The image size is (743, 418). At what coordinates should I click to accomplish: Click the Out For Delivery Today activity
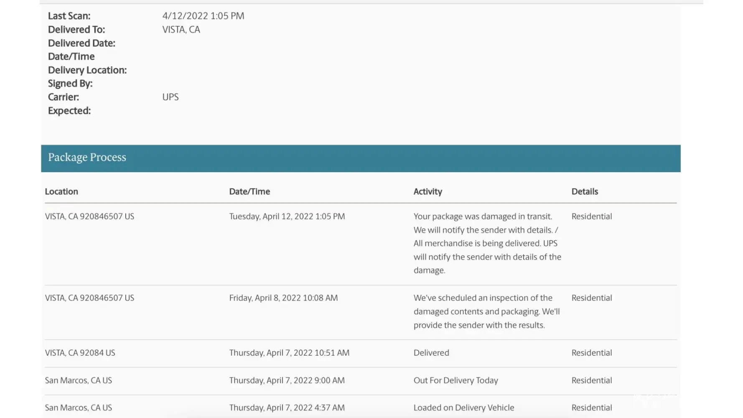pyautogui.click(x=455, y=380)
